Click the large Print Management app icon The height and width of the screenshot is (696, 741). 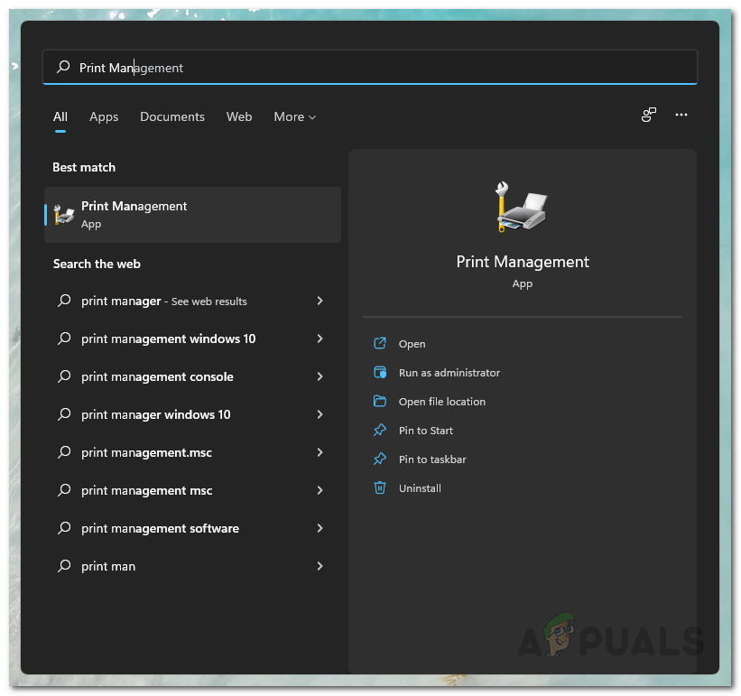[x=522, y=207]
